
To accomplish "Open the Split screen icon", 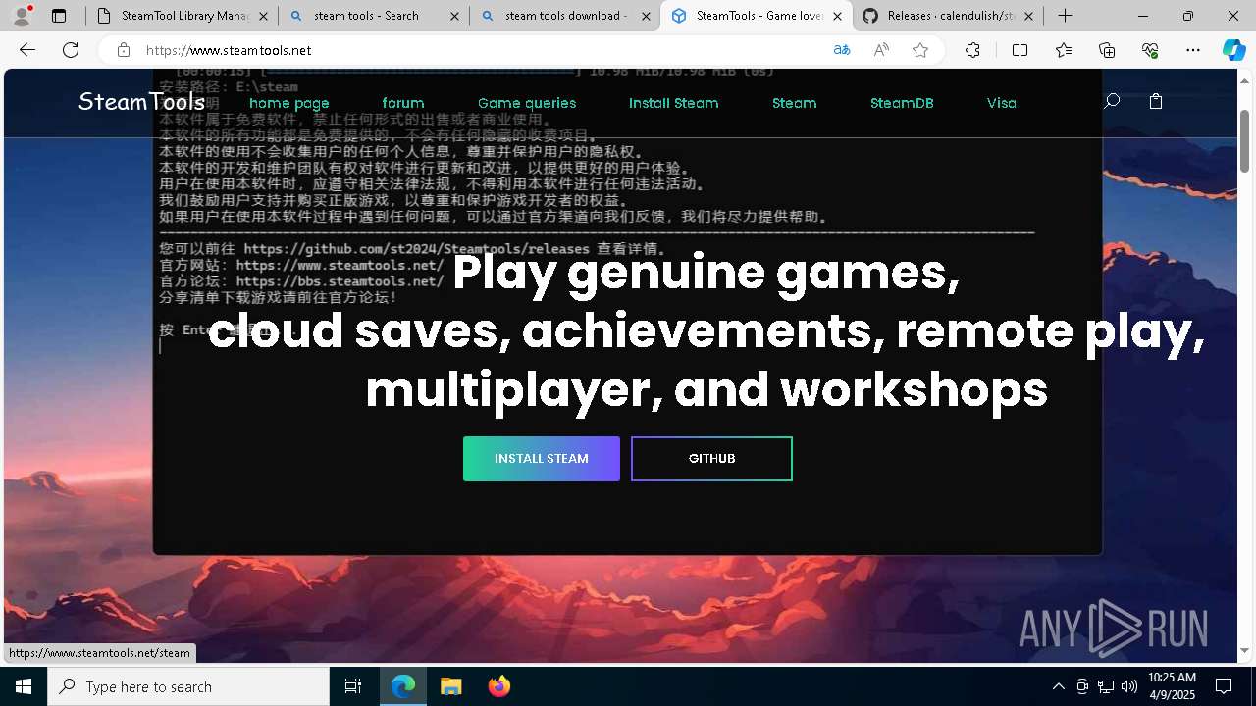I will pos(1020,50).
